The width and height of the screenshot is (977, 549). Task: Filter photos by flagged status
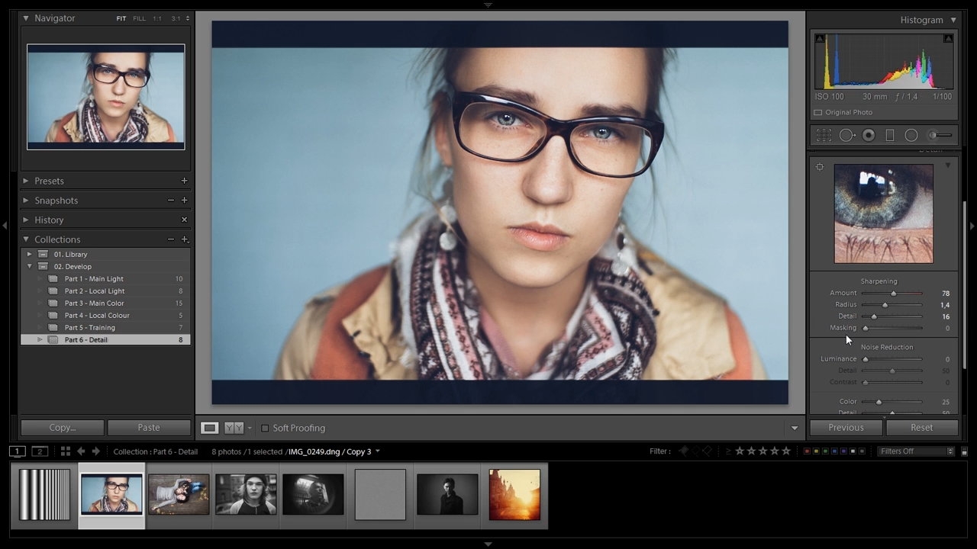pos(684,451)
